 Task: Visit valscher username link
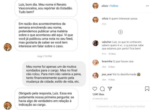coord(107,42)
